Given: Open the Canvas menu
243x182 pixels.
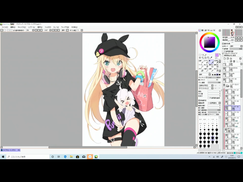Looking at the screenshot, I should coord(22,27).
